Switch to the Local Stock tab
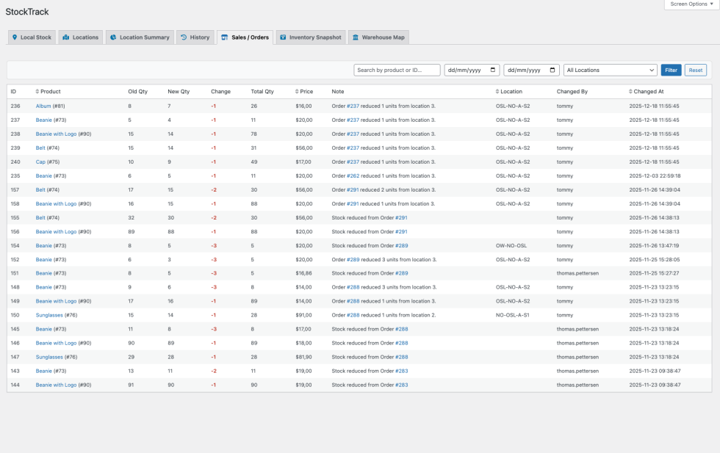 tap(32, 37)
